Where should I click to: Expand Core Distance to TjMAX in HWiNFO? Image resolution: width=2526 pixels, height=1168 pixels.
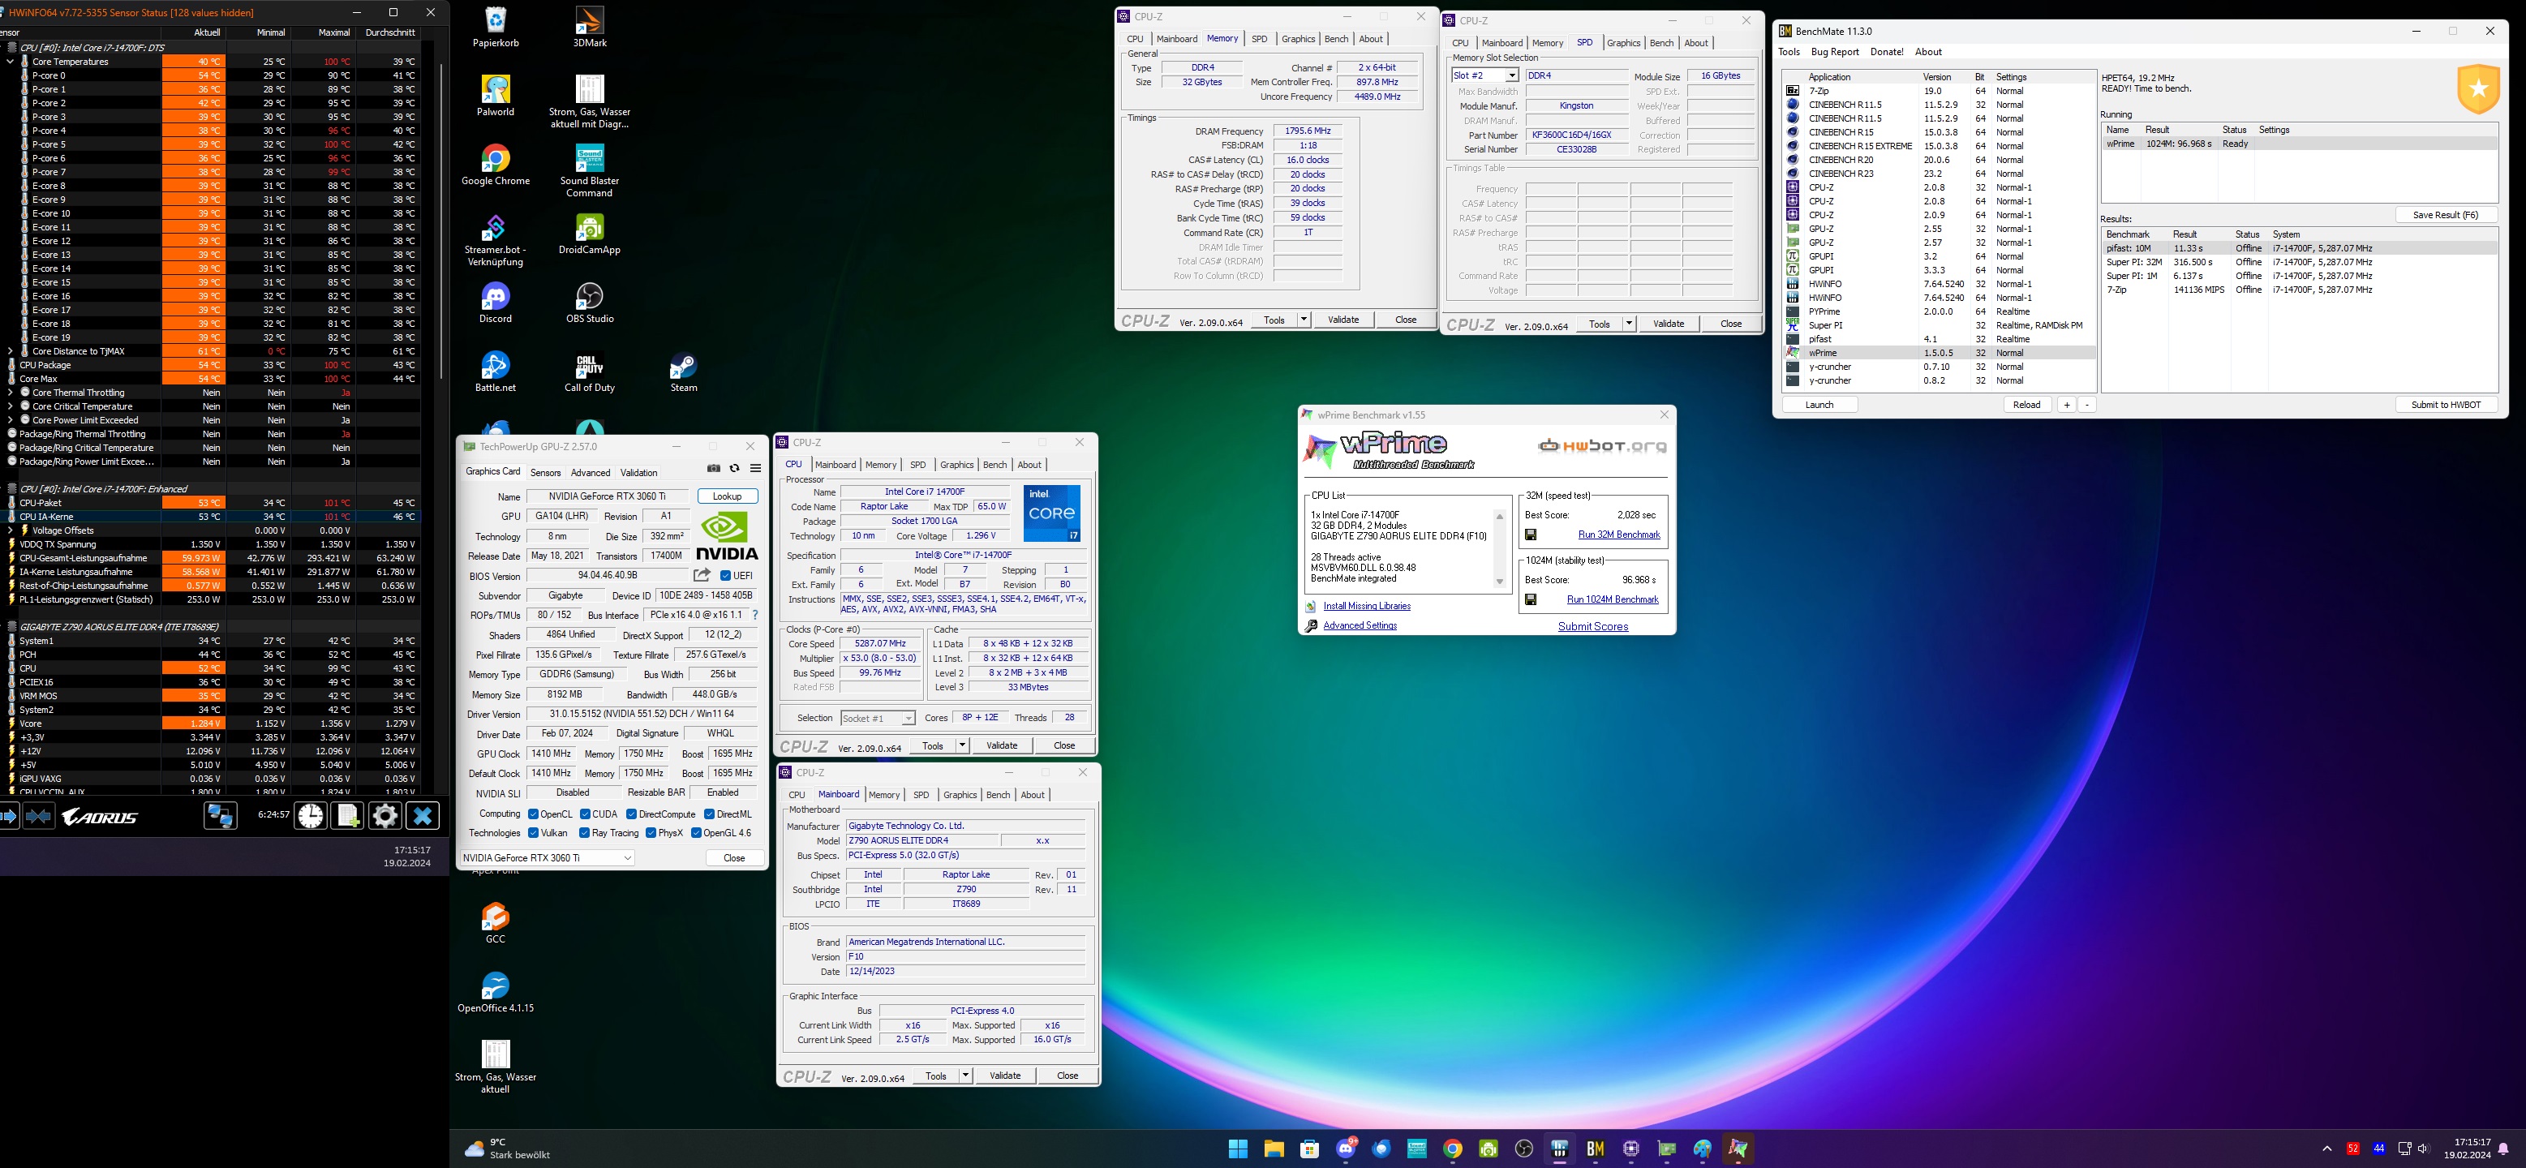[x=11, y=351]
